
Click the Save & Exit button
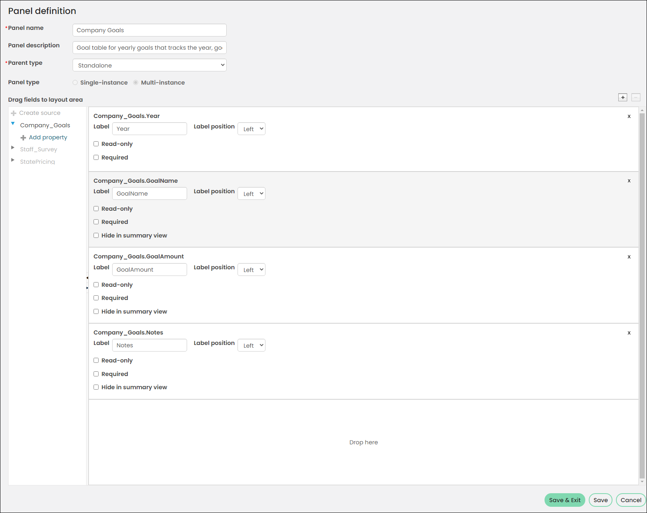[565, 500]
